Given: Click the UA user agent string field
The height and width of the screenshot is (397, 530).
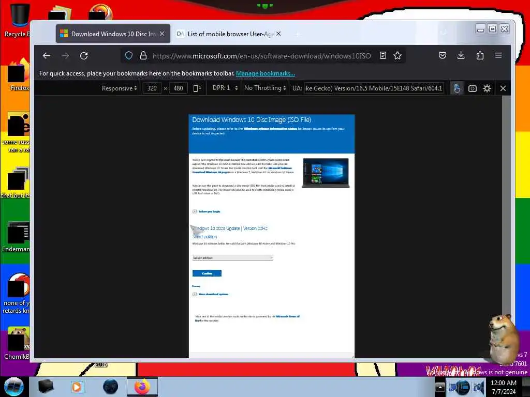Looking at the screenshot, I should click(374, 88).
